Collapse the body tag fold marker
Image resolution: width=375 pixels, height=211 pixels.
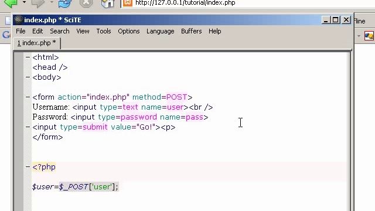point(28,77)
